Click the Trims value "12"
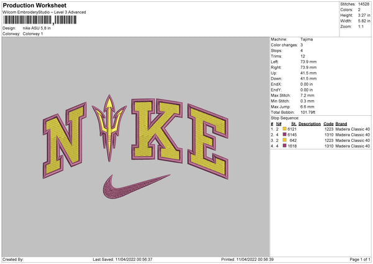Screen dimensions: 373x264 pos(303,56)
